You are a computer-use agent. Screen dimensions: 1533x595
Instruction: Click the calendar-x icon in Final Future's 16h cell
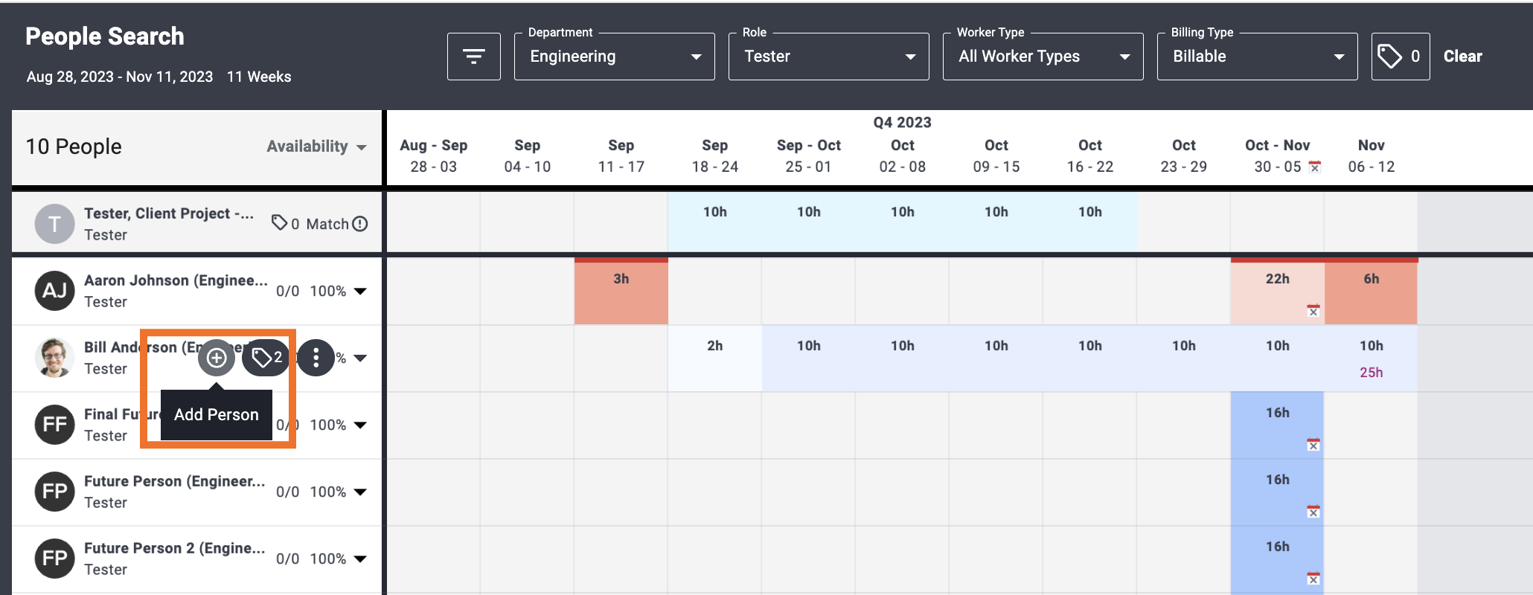click(1313, 445)
